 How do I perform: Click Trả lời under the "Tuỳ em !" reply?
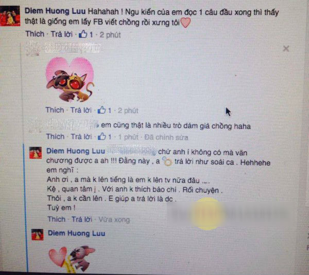[82, 219]
